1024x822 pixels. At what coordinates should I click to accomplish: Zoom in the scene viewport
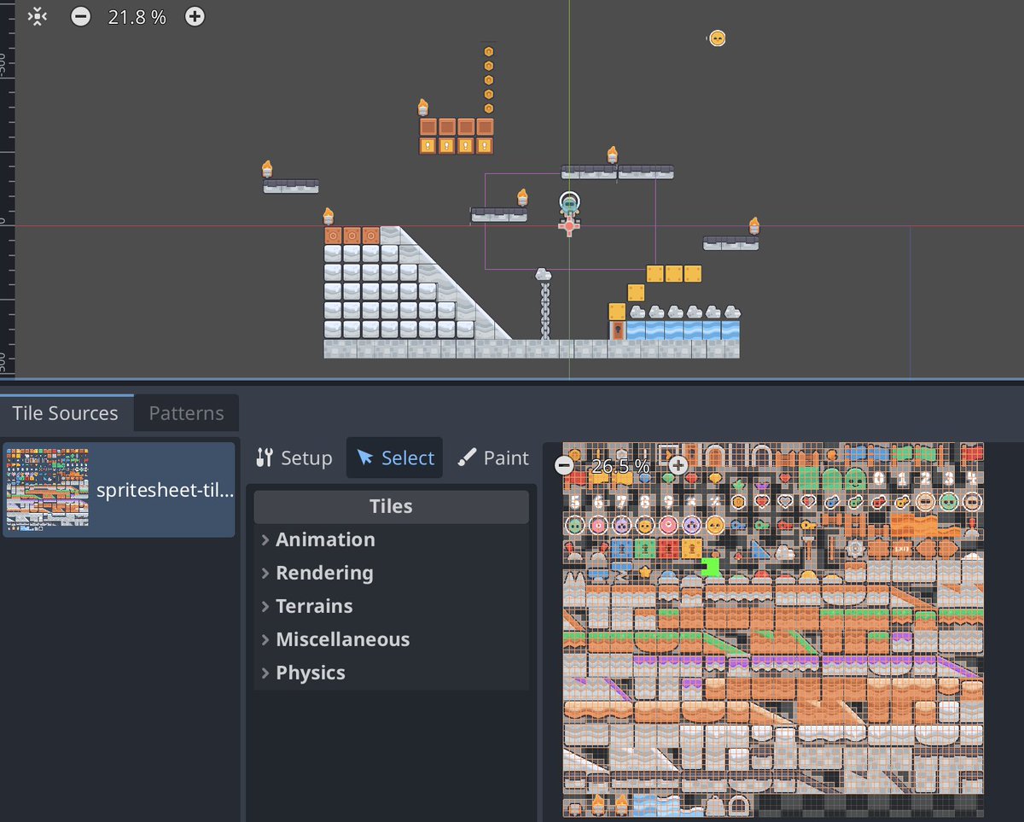[x=195, y=16]
